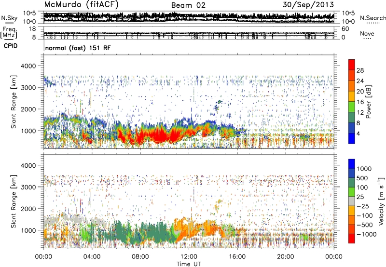386x267 pixels.
Task: Click the red segment of Power color bar
Action: 352,65
